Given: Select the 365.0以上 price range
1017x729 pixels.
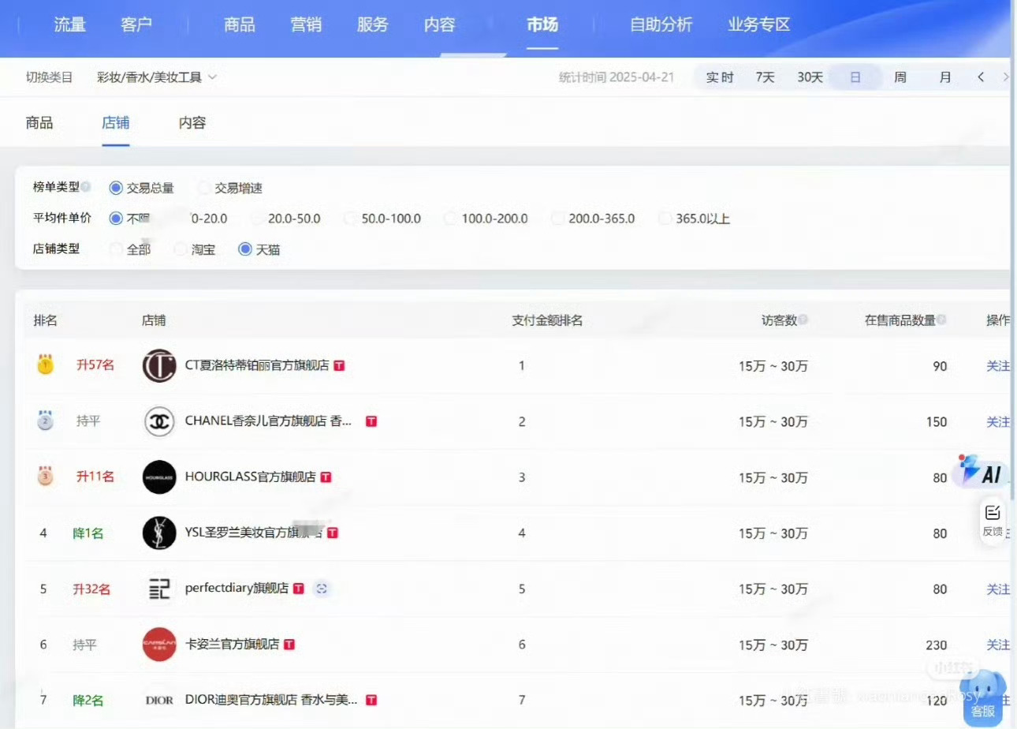Looking at the screenshot, I should tap(695, 219).
